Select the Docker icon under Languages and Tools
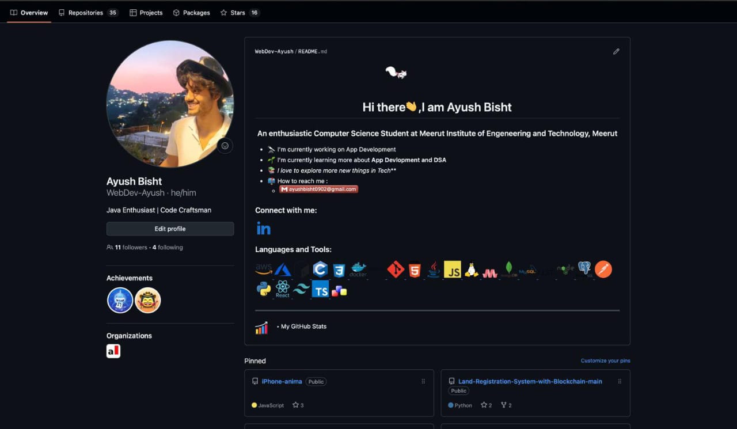The width and height of the screenshot is (737, 429). pyautogui.click(x=358, y=269)
